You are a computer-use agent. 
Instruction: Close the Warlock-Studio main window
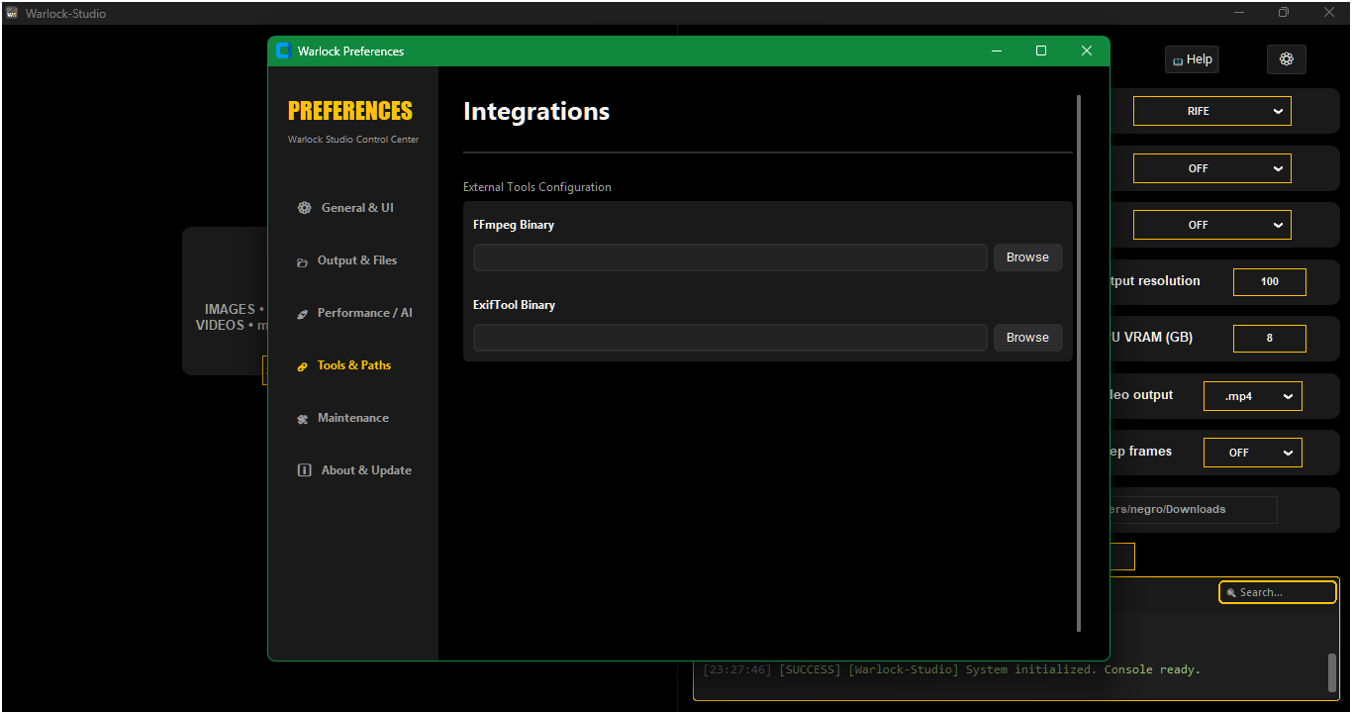tap(1329, 13)
